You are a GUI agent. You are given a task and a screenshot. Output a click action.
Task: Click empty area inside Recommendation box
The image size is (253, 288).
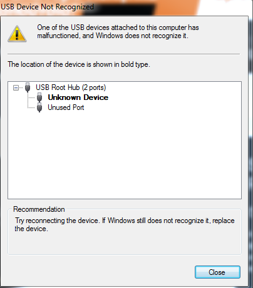[125, 244]
